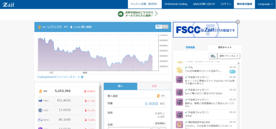The image size is (276, 129).
Task: Click the chat bubble icon button
Action: (213, 56)
